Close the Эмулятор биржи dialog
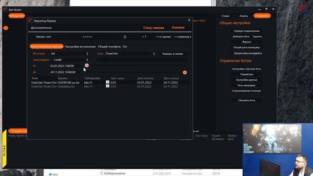Viewport: 313px width, 176px height. pos(189,20)
